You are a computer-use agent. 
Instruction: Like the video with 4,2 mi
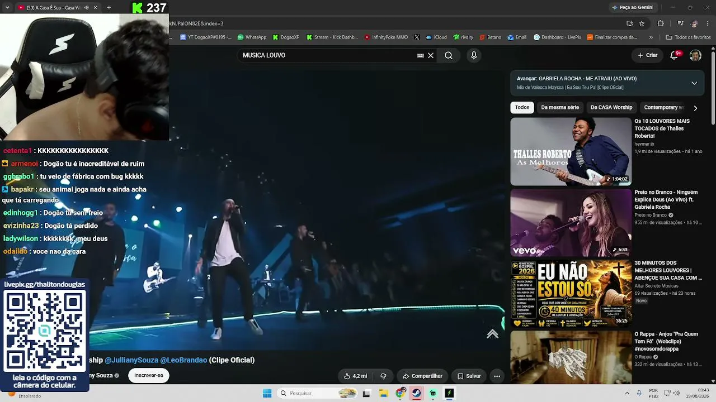356,376
